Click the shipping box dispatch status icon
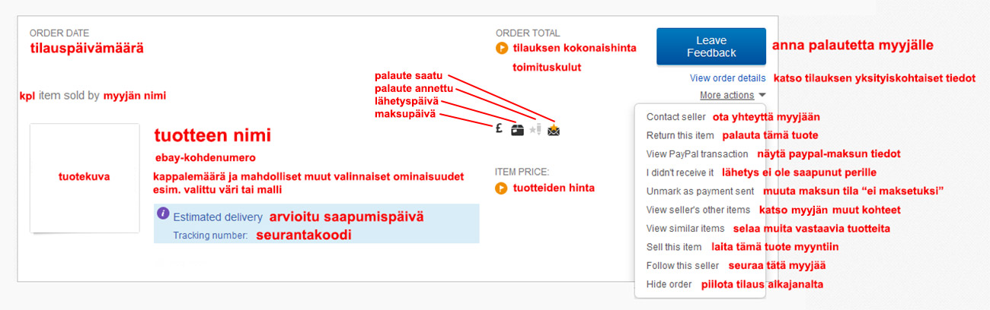 tap(518, 130)
